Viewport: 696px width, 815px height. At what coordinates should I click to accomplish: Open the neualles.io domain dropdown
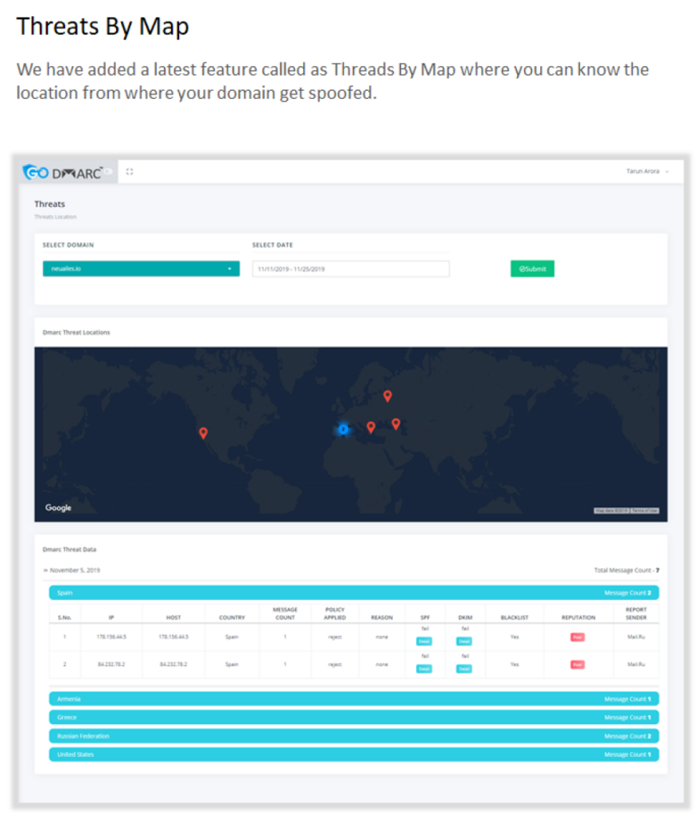[x=142, y=269]
